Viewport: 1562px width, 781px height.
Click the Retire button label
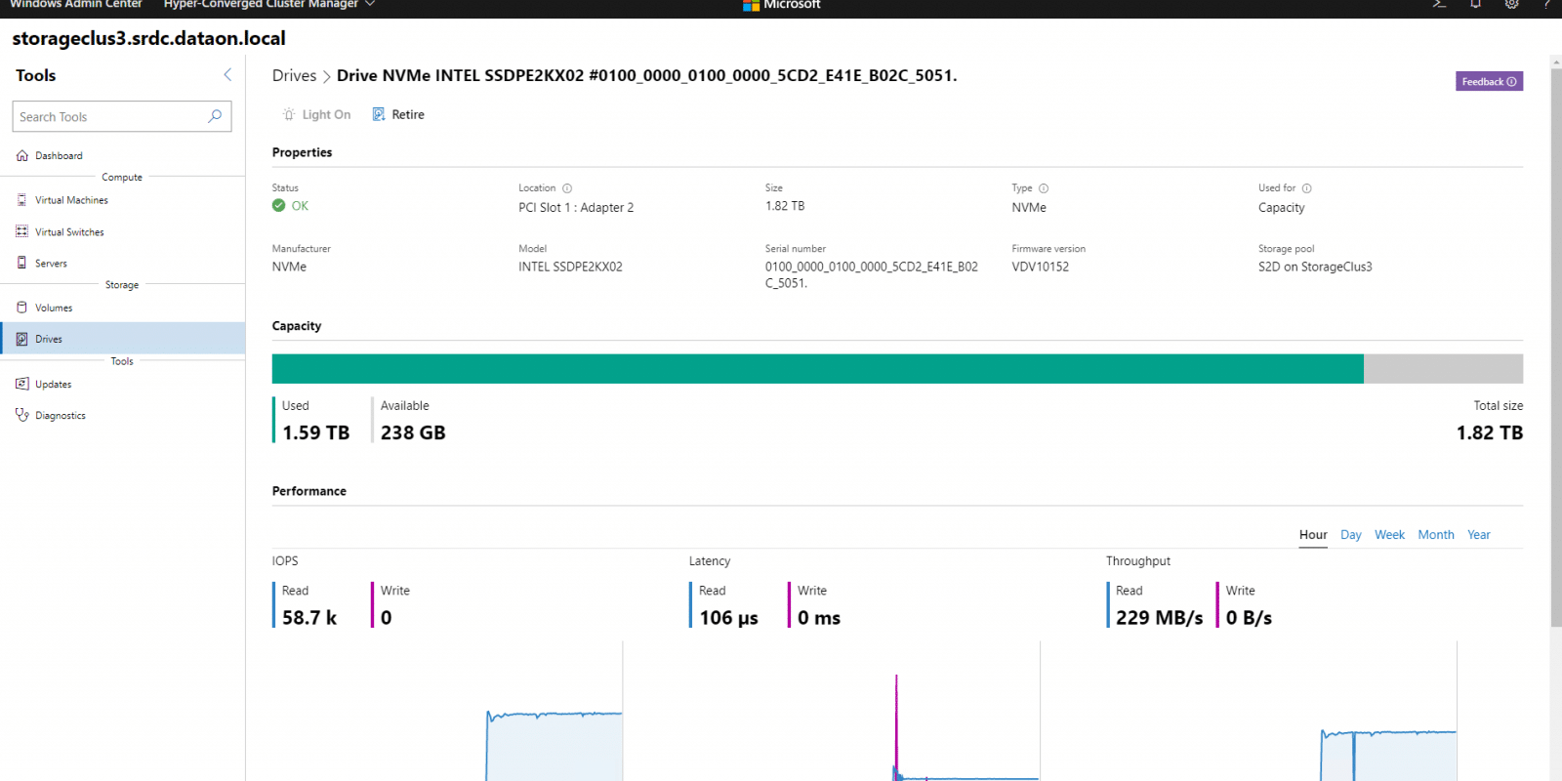click(408, 114)
